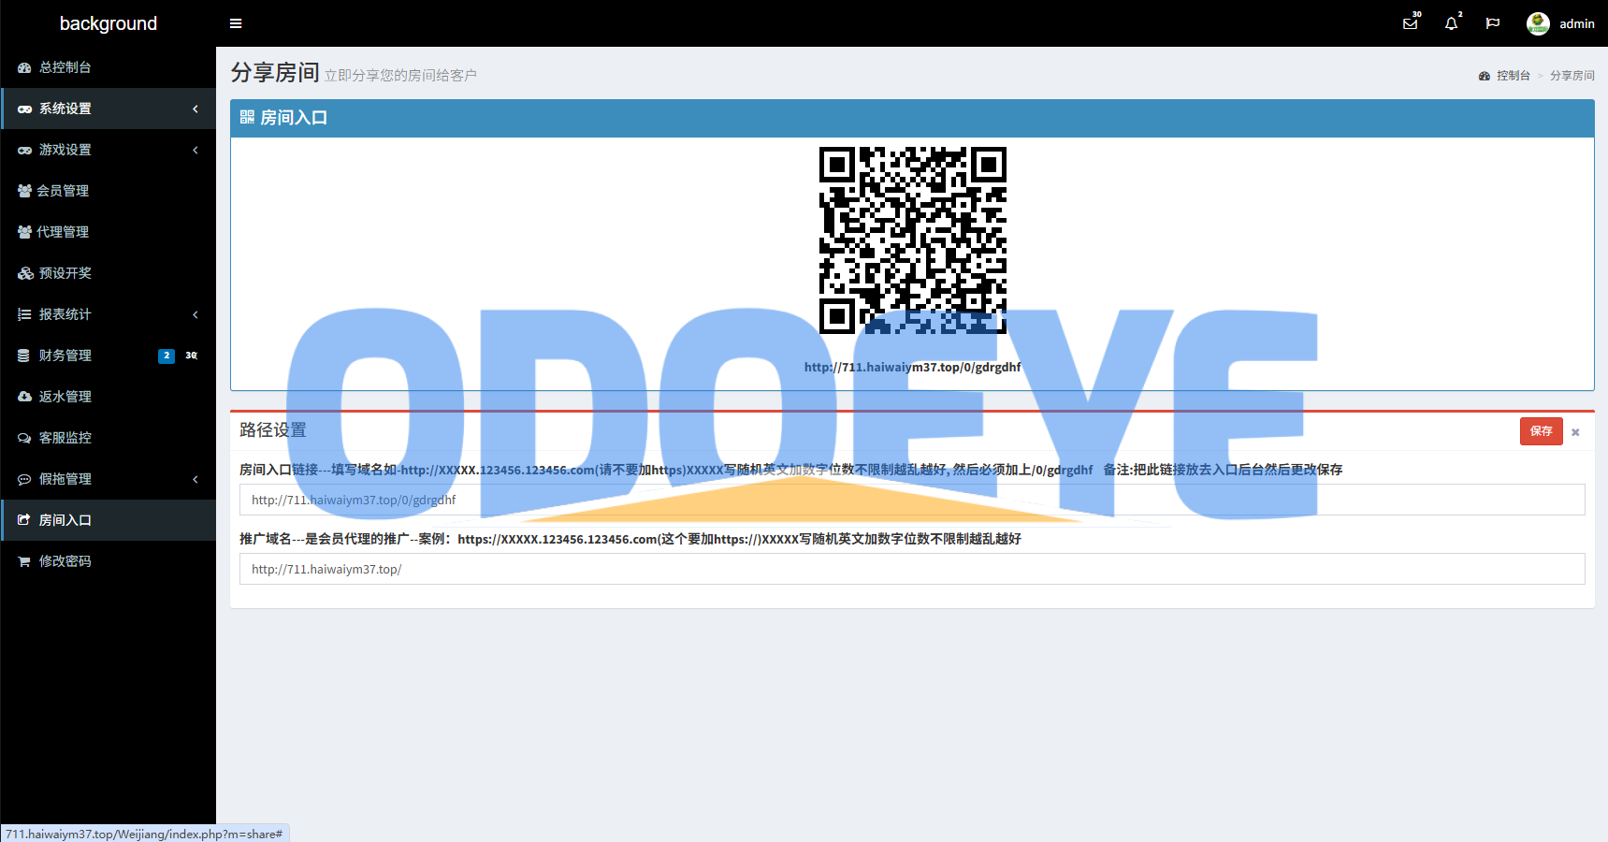Expand the 游戏设置 chevron arrow

click(x=196, y=150)
